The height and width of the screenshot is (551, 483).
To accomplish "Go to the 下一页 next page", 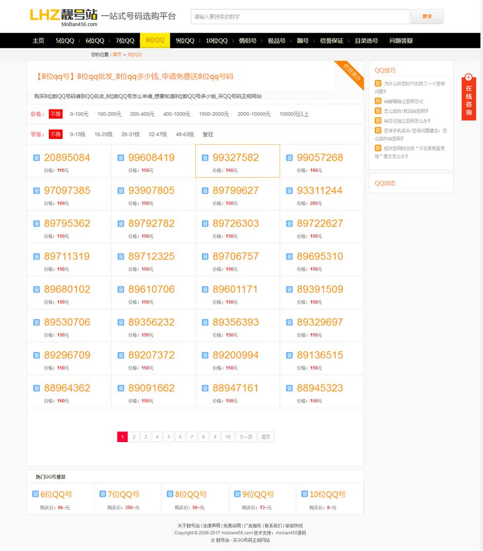I will (245, 437).
